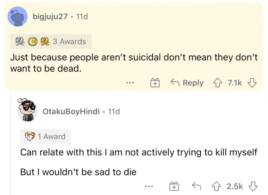Downvote bigjuju27's comment
This screenshot has height=195, width=268.
[252, 83]
